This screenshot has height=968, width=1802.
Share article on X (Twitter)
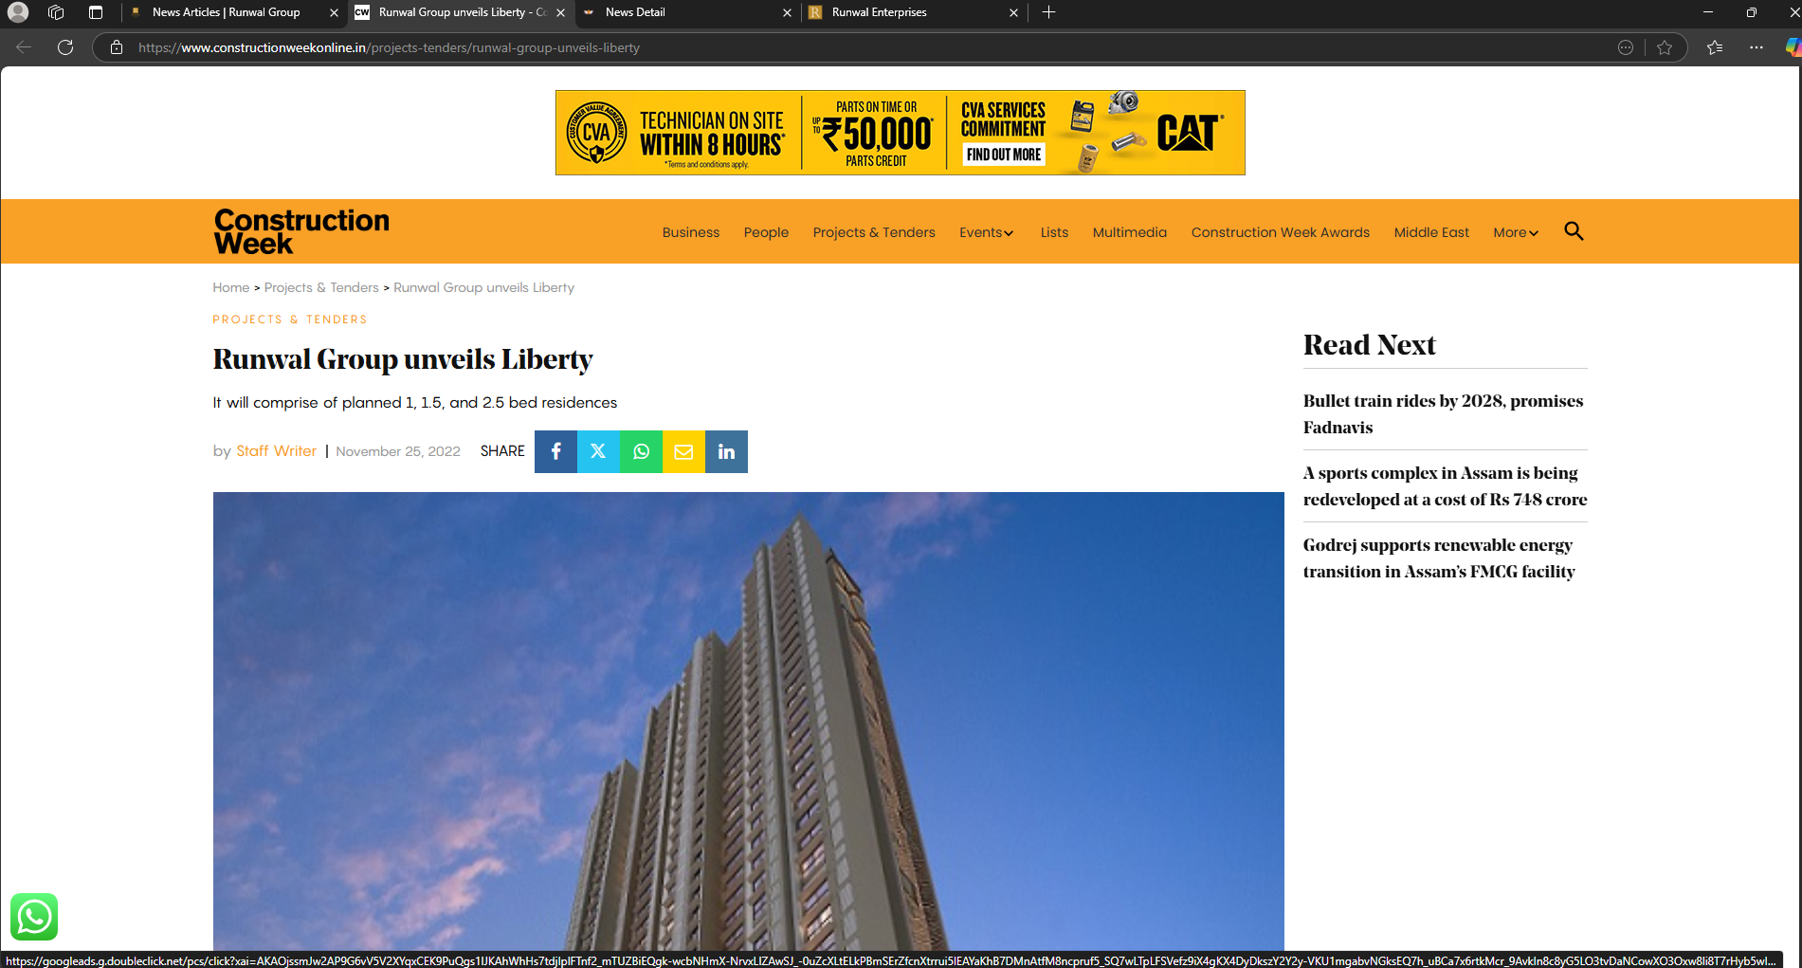click(598, 451)
